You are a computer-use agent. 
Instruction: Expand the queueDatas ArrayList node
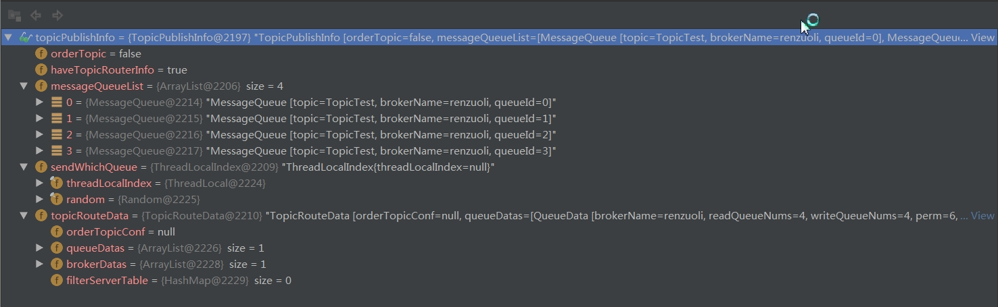click(x=40, y=248)
